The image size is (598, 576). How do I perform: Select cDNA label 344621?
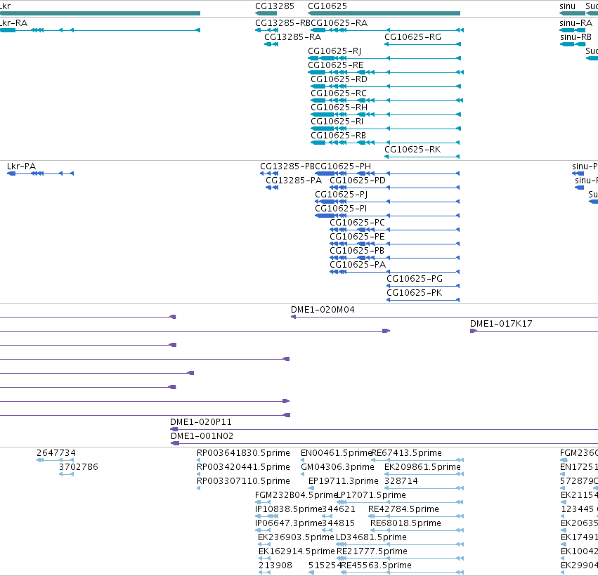click(x=339, y=510)
